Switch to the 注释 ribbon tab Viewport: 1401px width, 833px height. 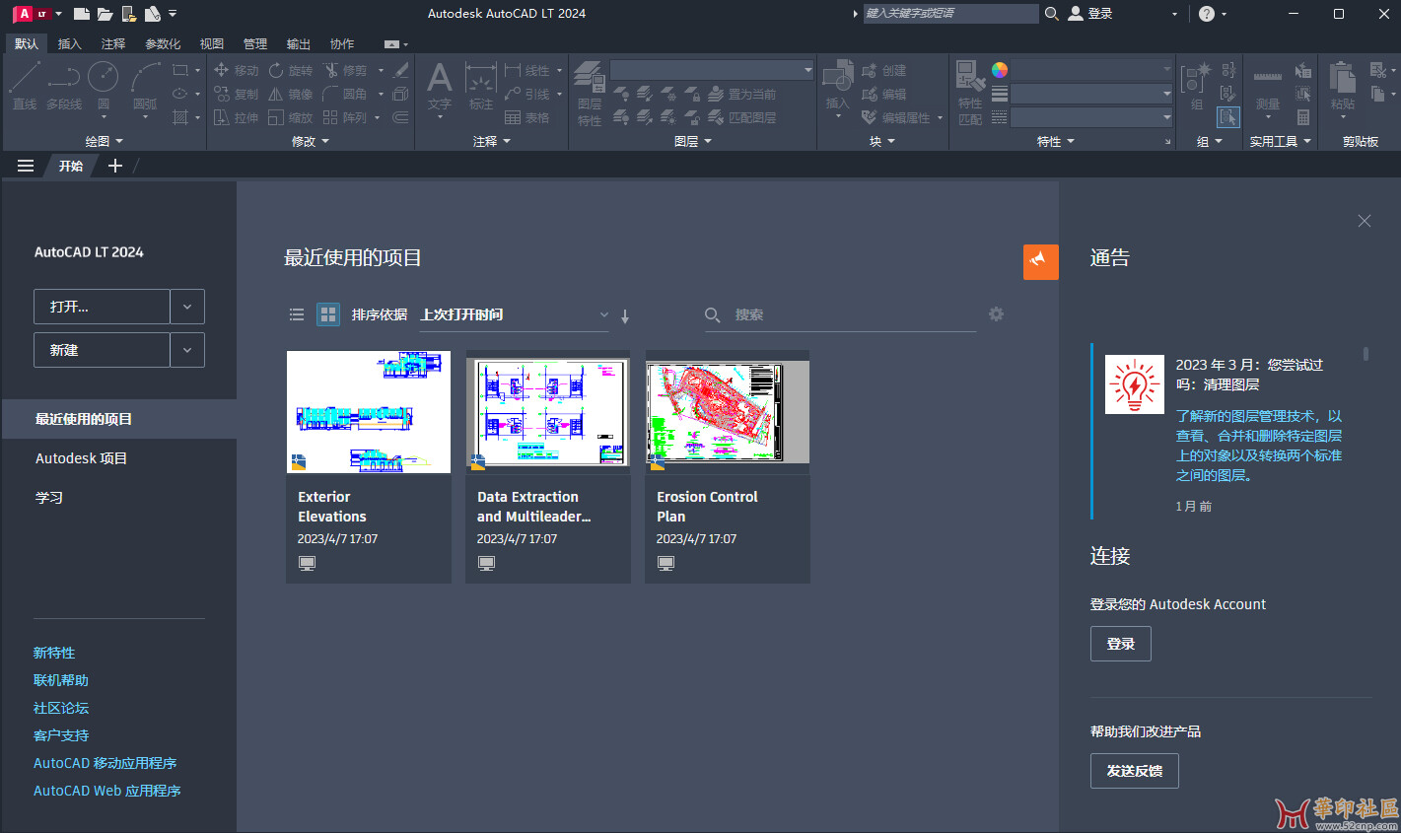[x=112, y=43]
